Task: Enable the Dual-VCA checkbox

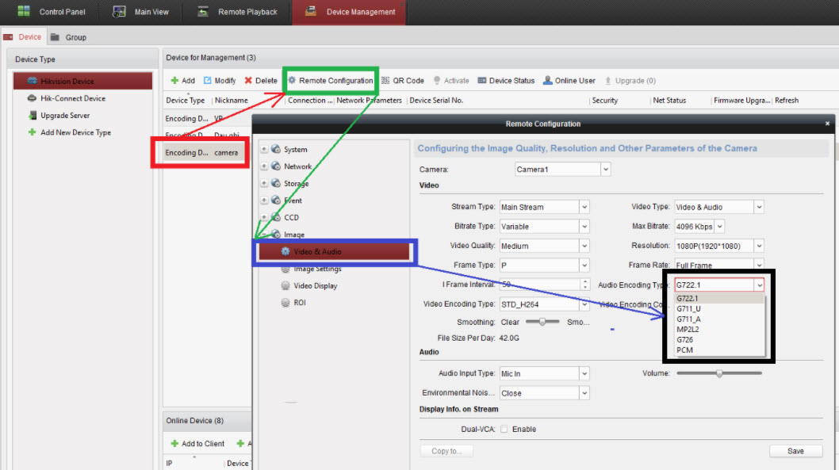Action: [504, 430]
